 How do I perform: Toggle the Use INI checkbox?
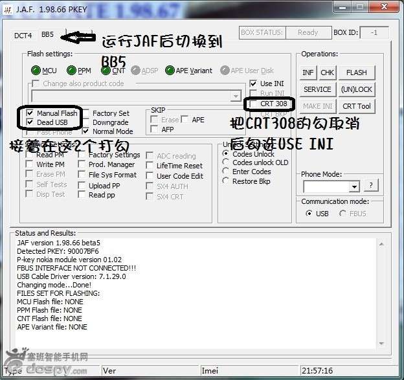tap(253, 84)
